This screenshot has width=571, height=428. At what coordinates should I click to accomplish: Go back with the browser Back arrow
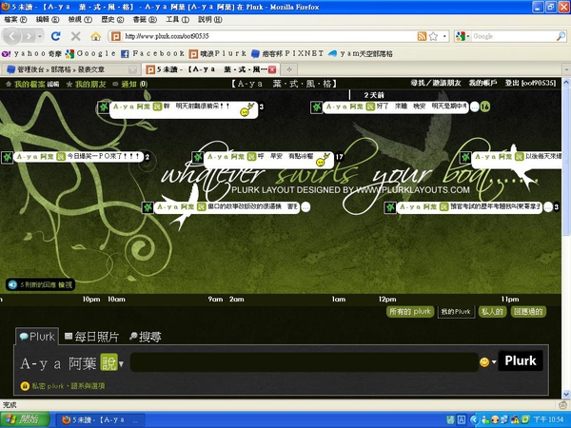tap(11, 36)
